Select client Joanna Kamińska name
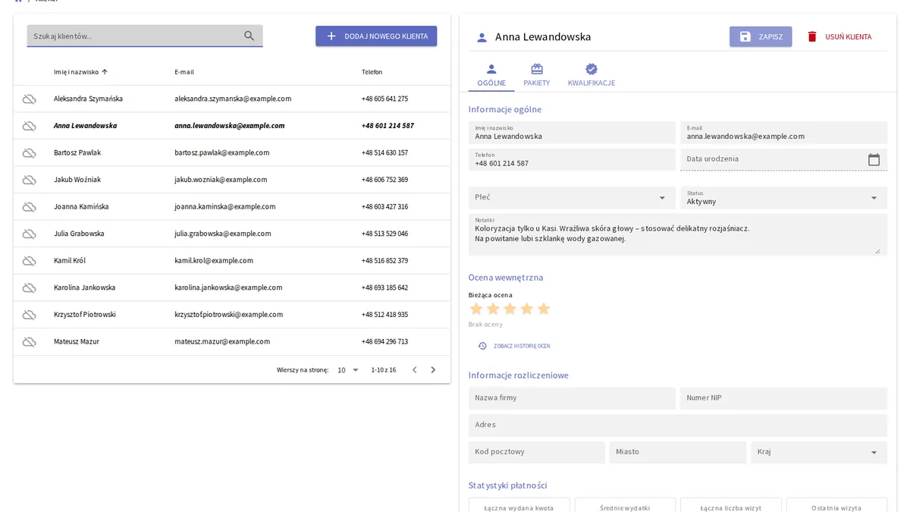Image resolution: width=910 pixels, height=512 pixels. tap(81, 206)
